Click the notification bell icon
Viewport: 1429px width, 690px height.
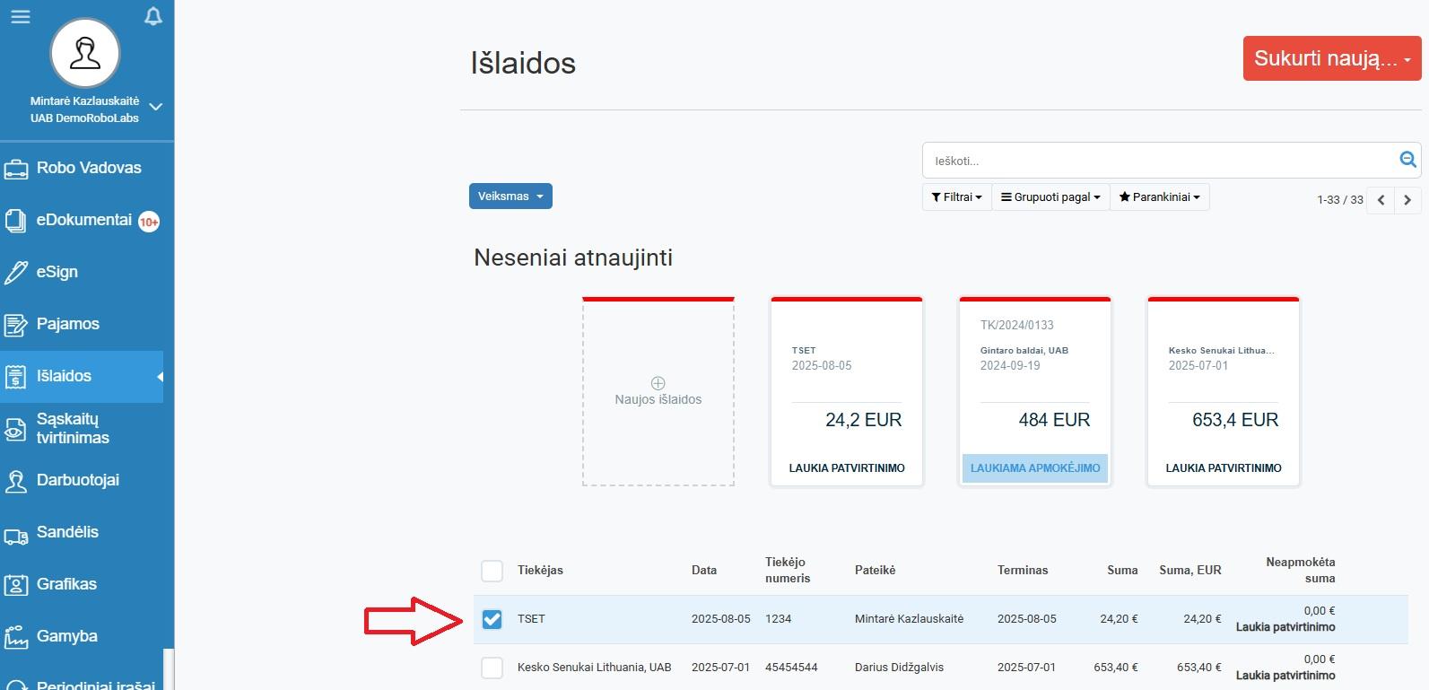[x=153, y=16]
